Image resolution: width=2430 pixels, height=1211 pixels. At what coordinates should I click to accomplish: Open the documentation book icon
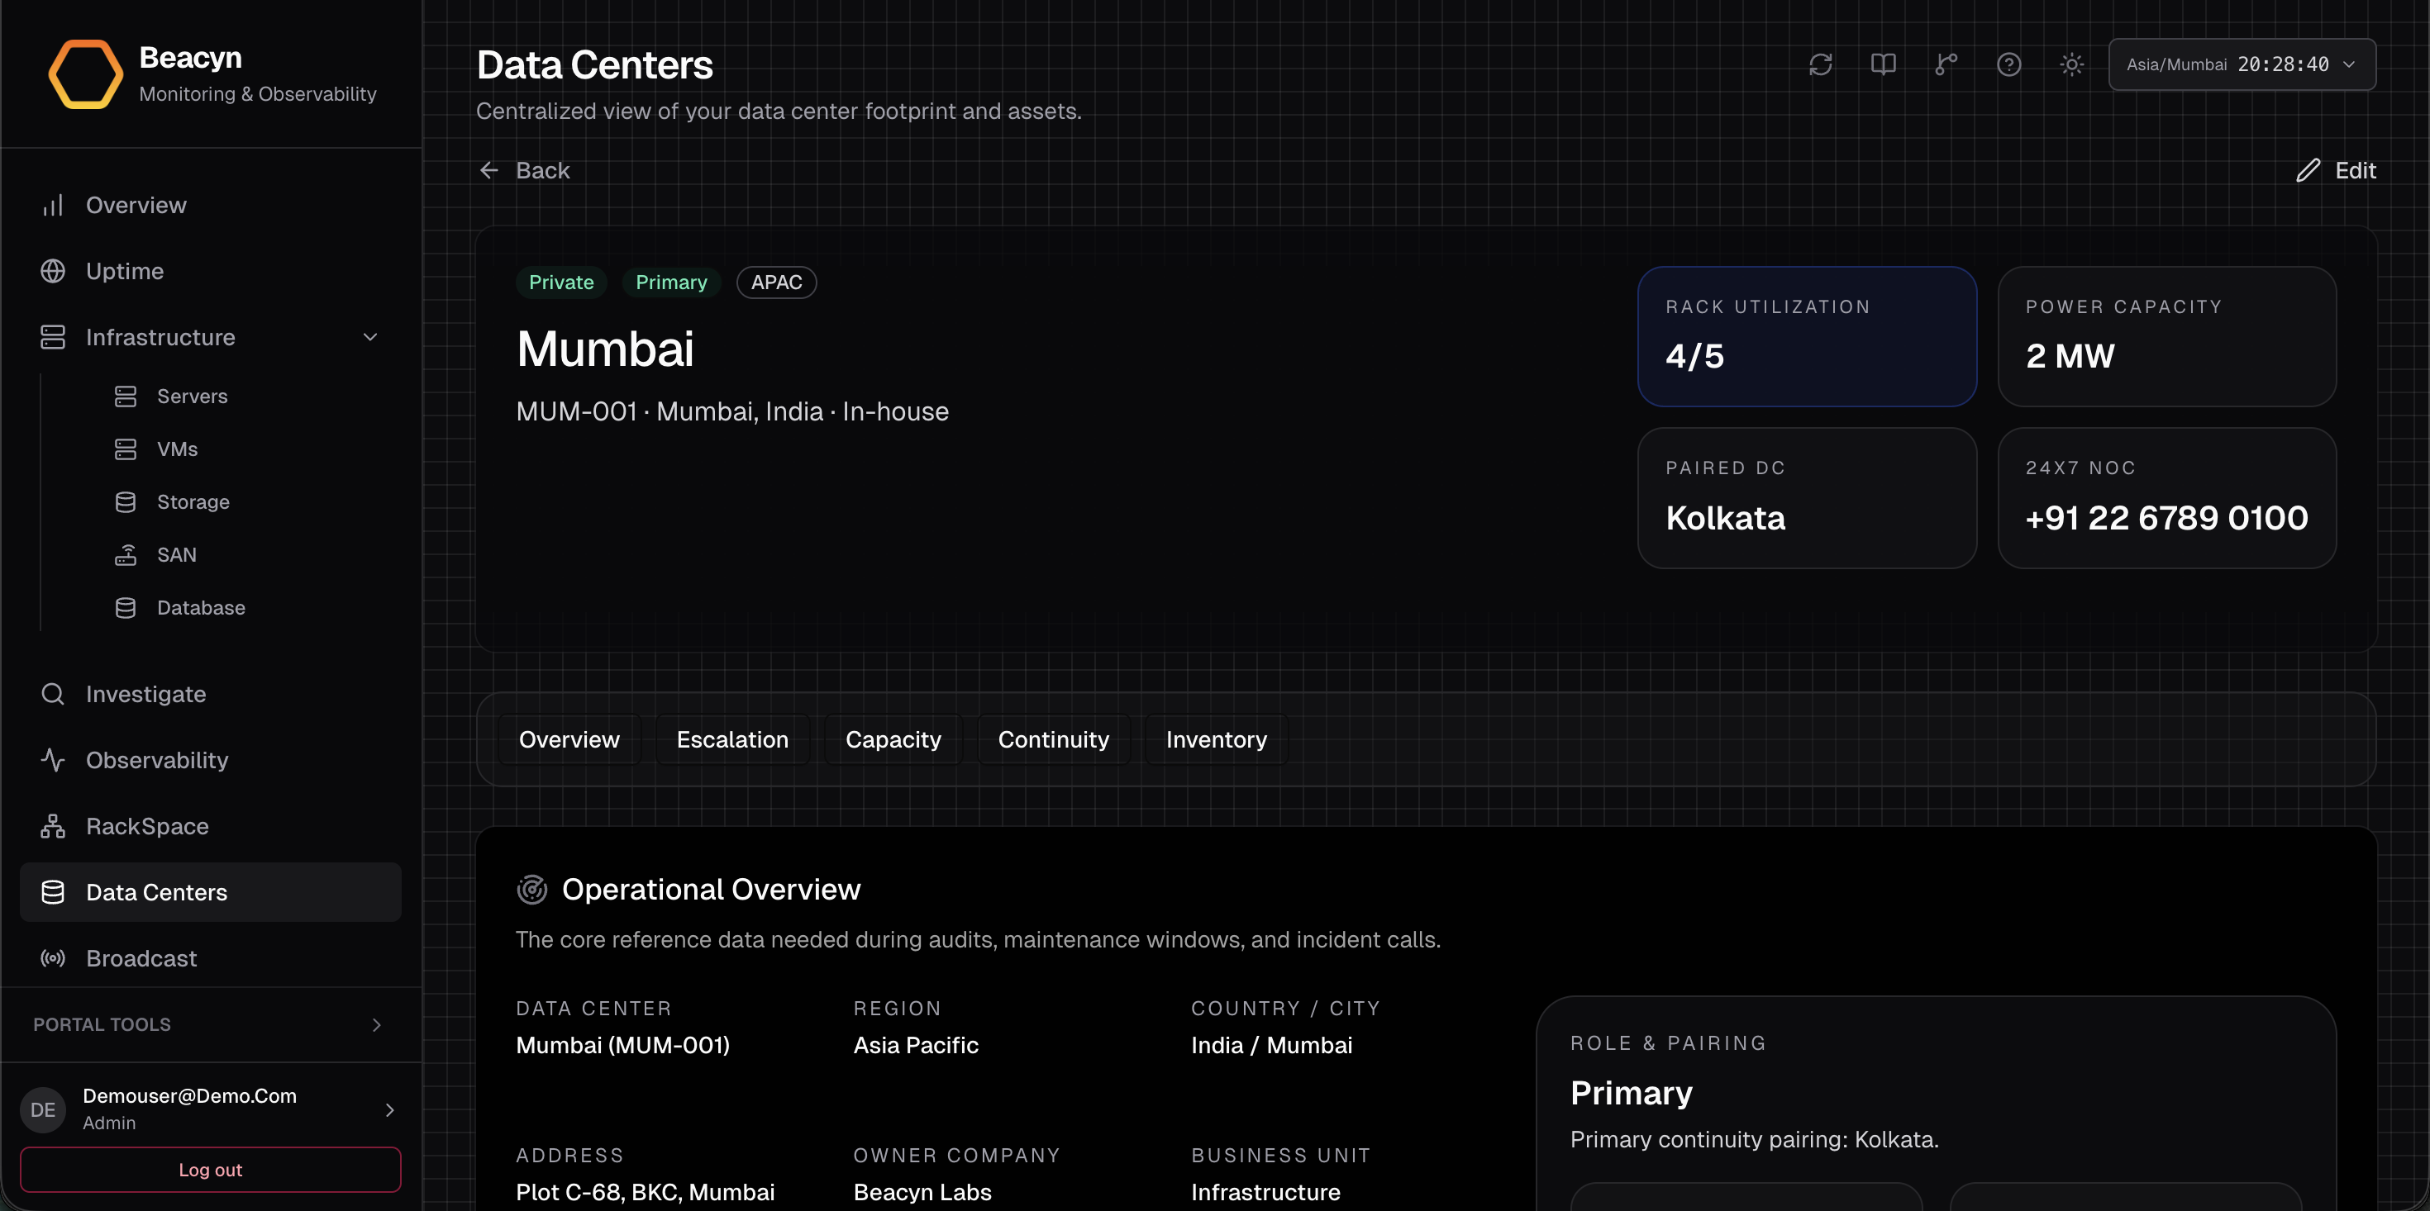pos(1883,64)
